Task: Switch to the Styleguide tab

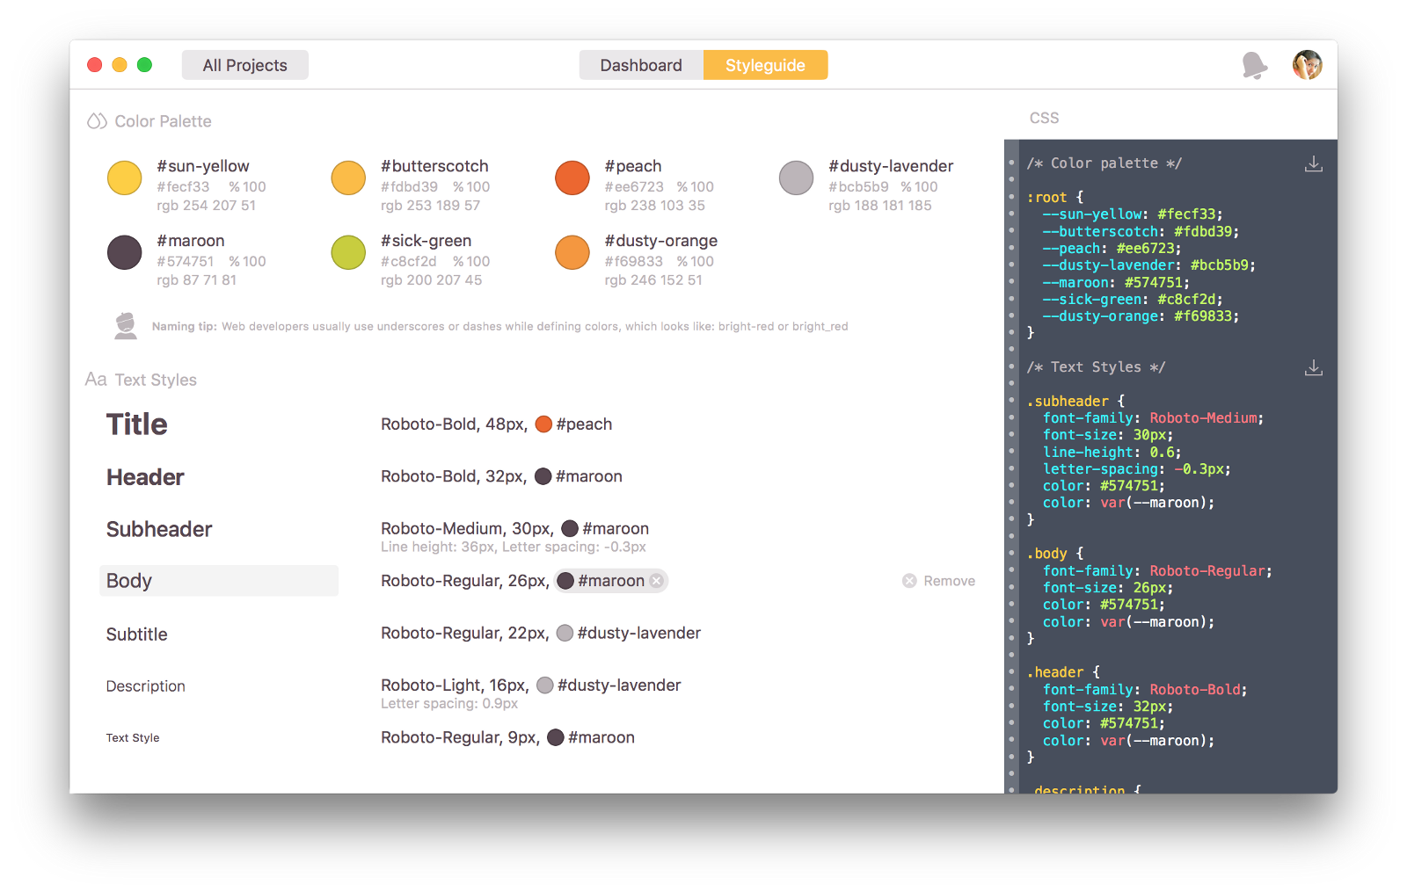Action: (764, 64)
